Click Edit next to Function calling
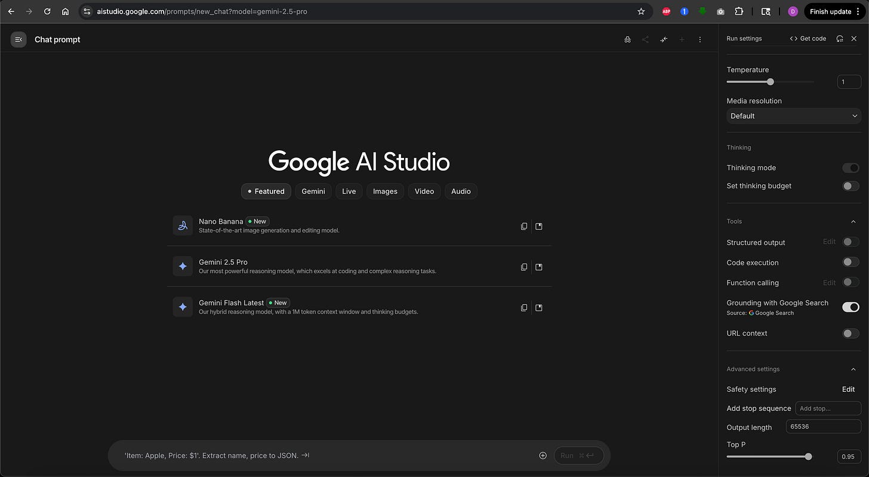The width and height of the screenshot is (869, 477). [x=829, y=283]
